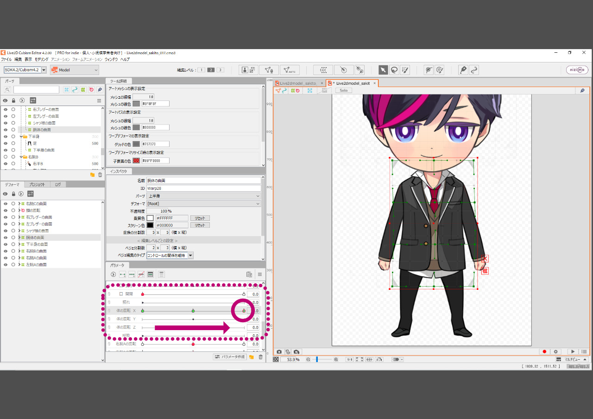Viewport: 593px width, 419px height.
Task: Show the hidden 右腕B folder
Action: click(x=6, y=157)
